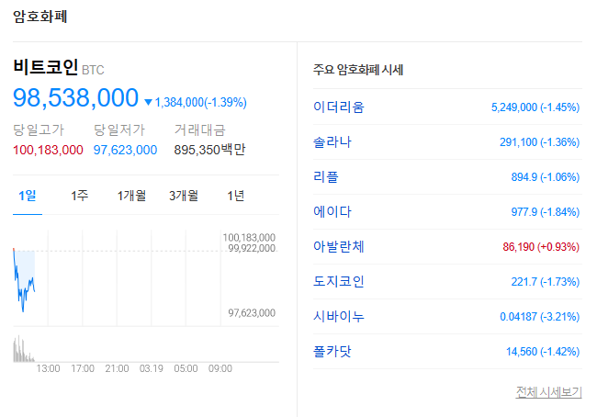
Task: Click the 리플 cryptocurrency link
Action: pos(325,176)
